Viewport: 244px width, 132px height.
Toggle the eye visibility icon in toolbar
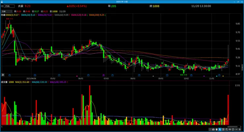[x=230, y=129]
